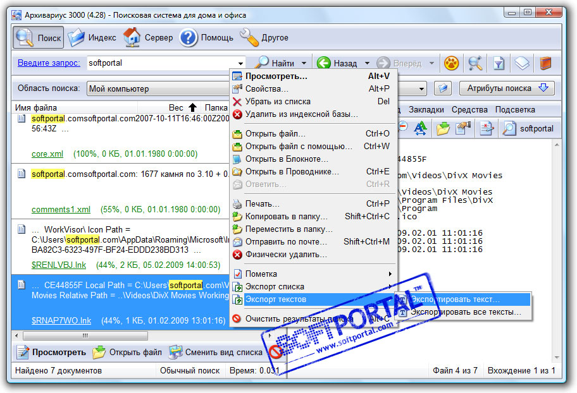
Task: Choose Экспортировать текст... submenu item
Action: (464, 299)
